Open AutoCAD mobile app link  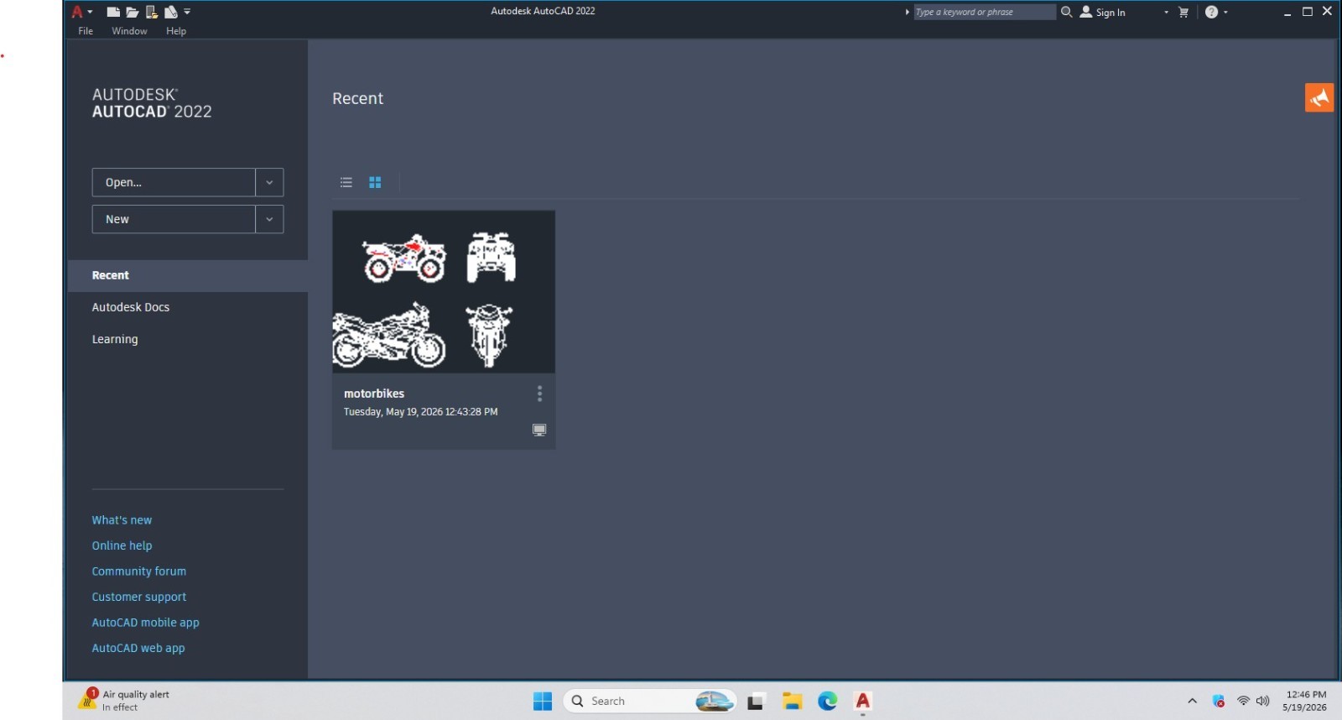(x=145, y=623)
